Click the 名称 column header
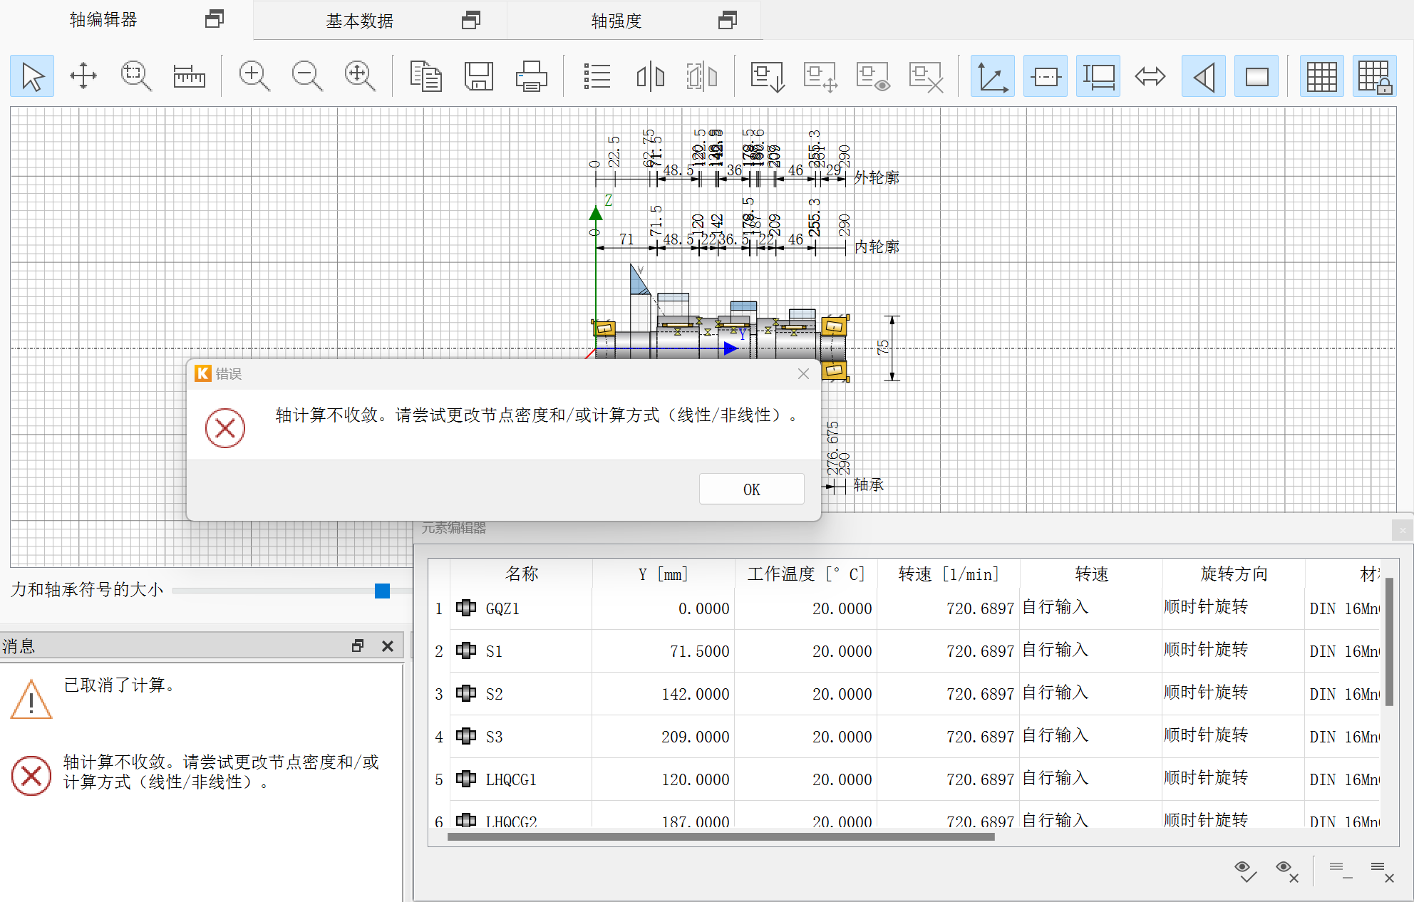 521,574
